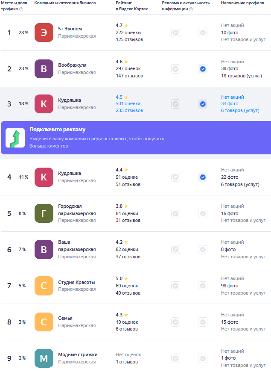Click the К avatar in the 18 % row
The height and width of the screenshot is (372, 271).
pos(44,104)
